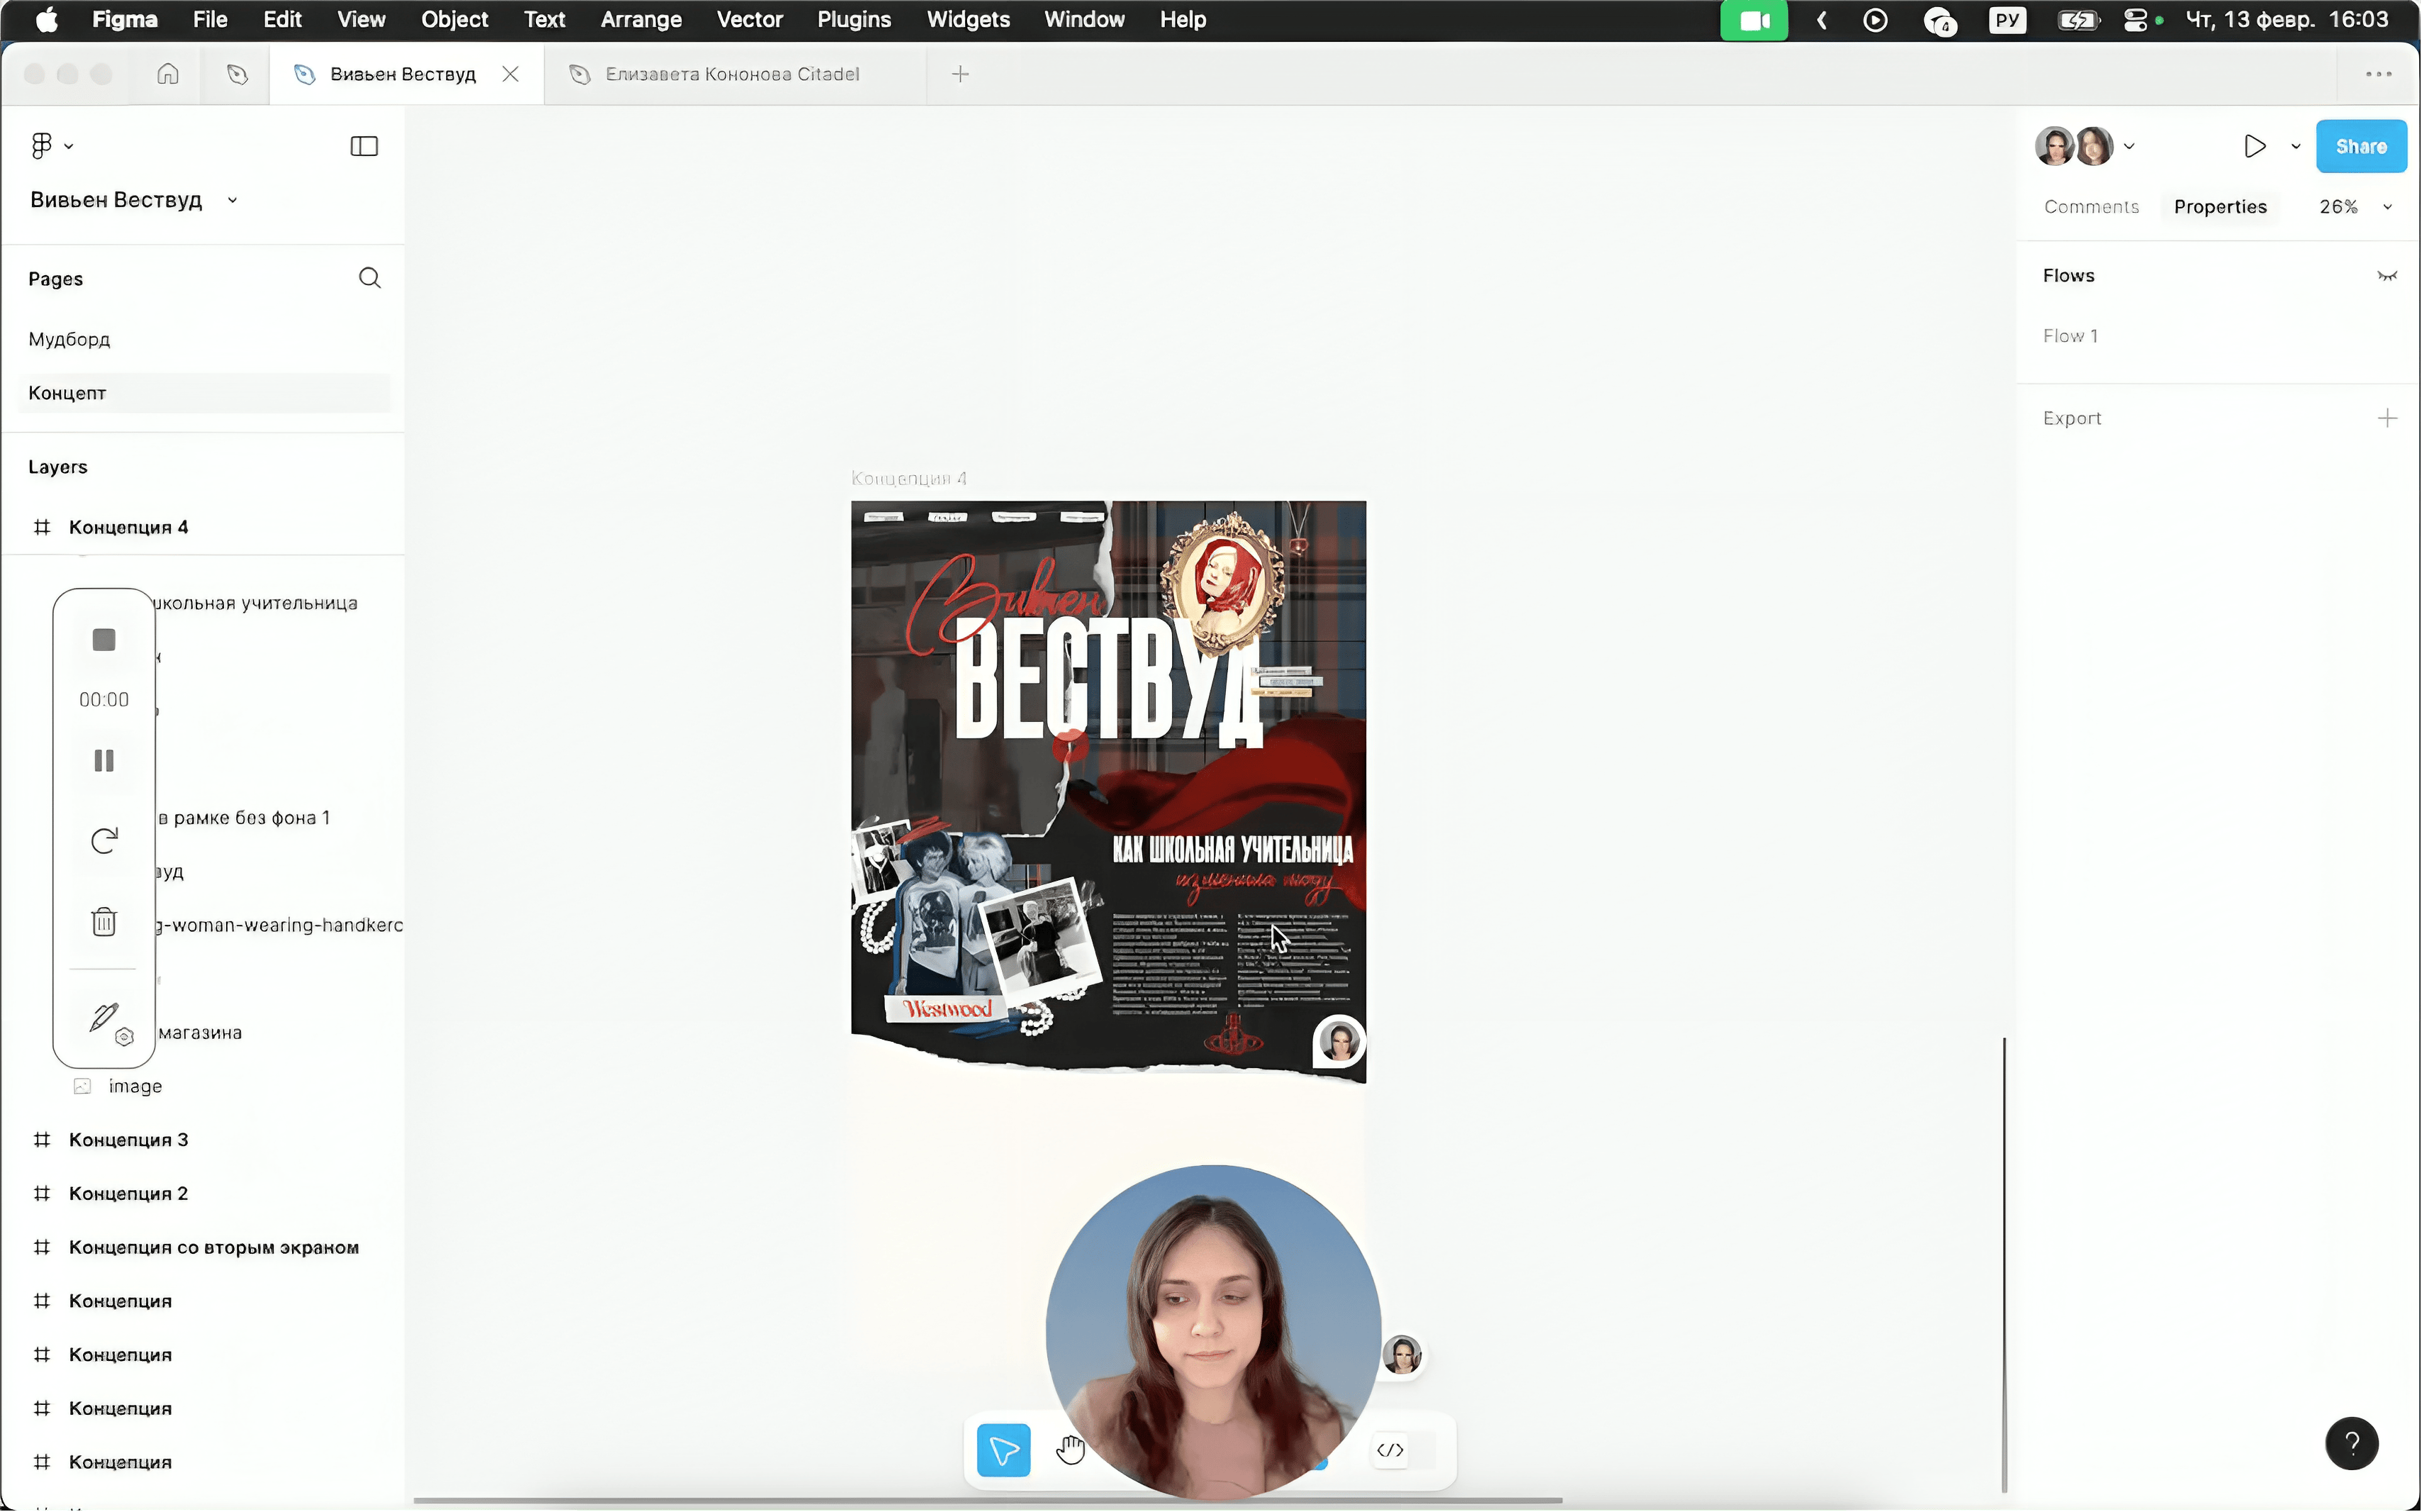Open the View menu
2422x1512 pixels.
361,20
